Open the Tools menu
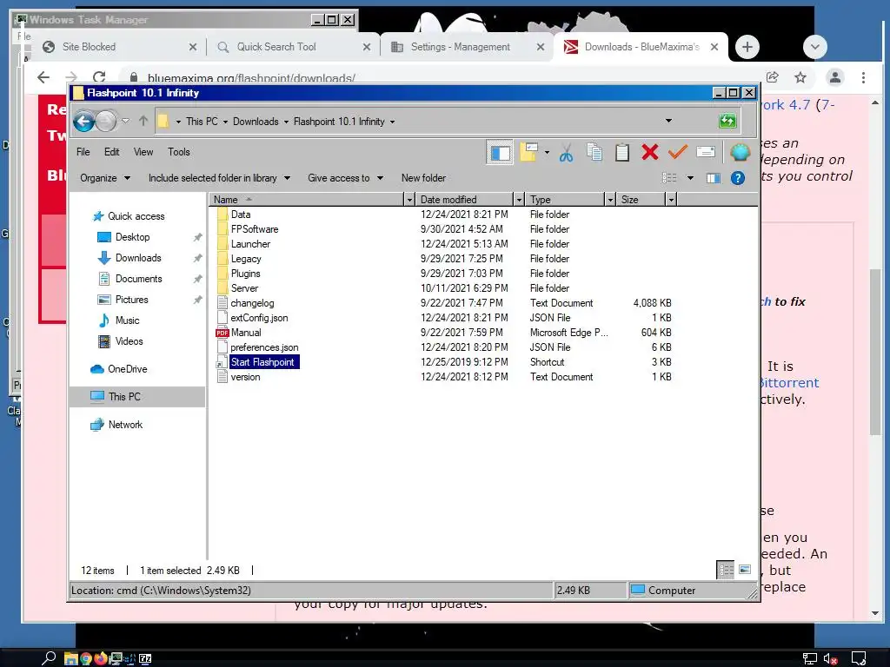 coord(179,152)
